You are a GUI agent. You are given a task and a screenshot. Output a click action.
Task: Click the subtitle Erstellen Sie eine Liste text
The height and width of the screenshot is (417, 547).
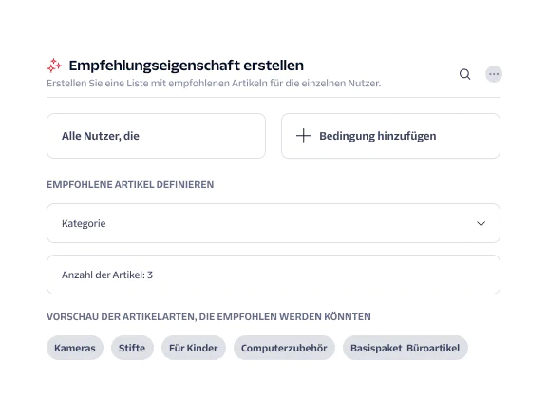tap(214, 84)
